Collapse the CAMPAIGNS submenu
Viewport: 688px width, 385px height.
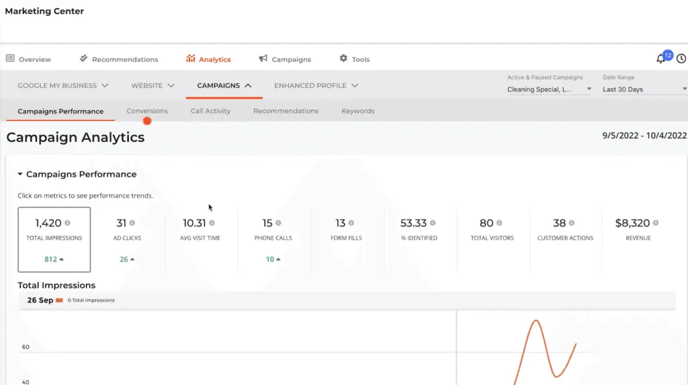[224, 85]
